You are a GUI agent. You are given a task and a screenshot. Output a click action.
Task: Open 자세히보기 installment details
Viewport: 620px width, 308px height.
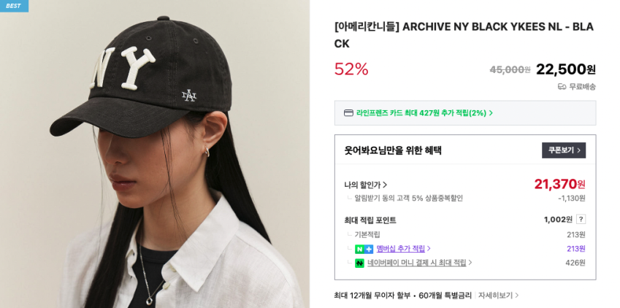[x=498, y=296]
